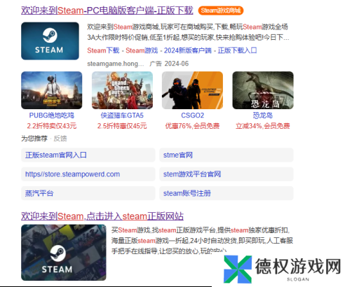Open the PUBG绝地吃鸡 title link
This screenshot has width=352, height=287.
[52, 115]
